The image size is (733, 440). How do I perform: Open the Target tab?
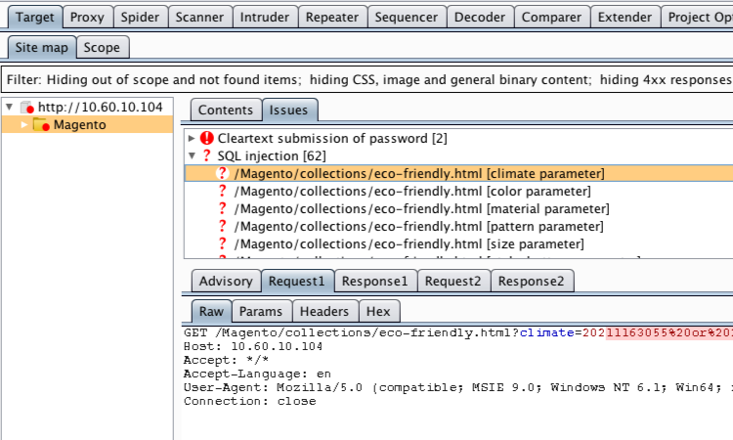pos(35,18)
